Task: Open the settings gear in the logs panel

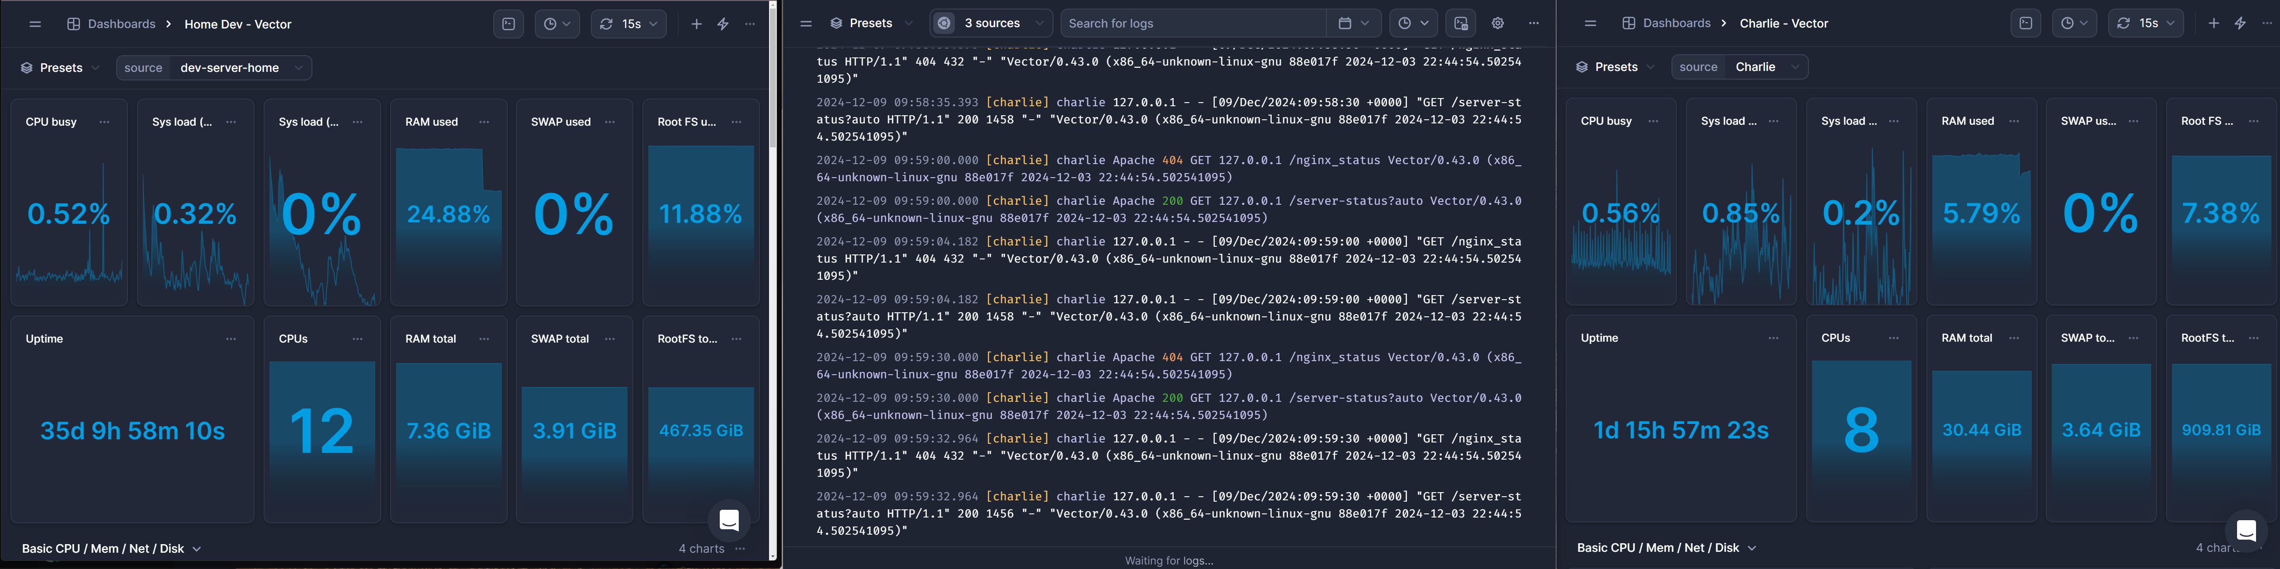Action: (1497, 23)
